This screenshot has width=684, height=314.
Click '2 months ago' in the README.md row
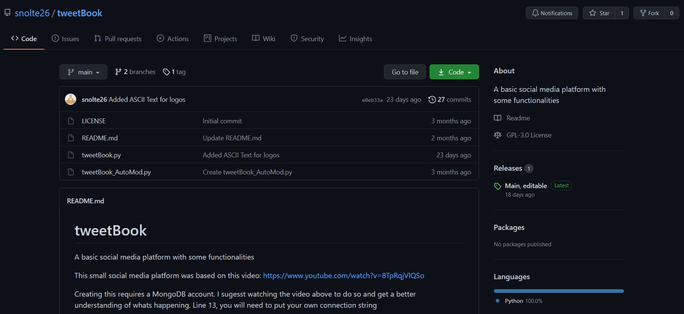click(451, 138)
